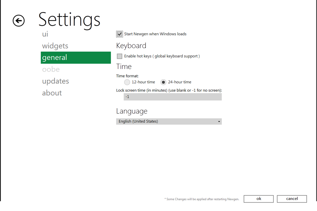Click the Lock screen time instructions label
This screenshot has height=211, width=317.
[x=169, y=90]
